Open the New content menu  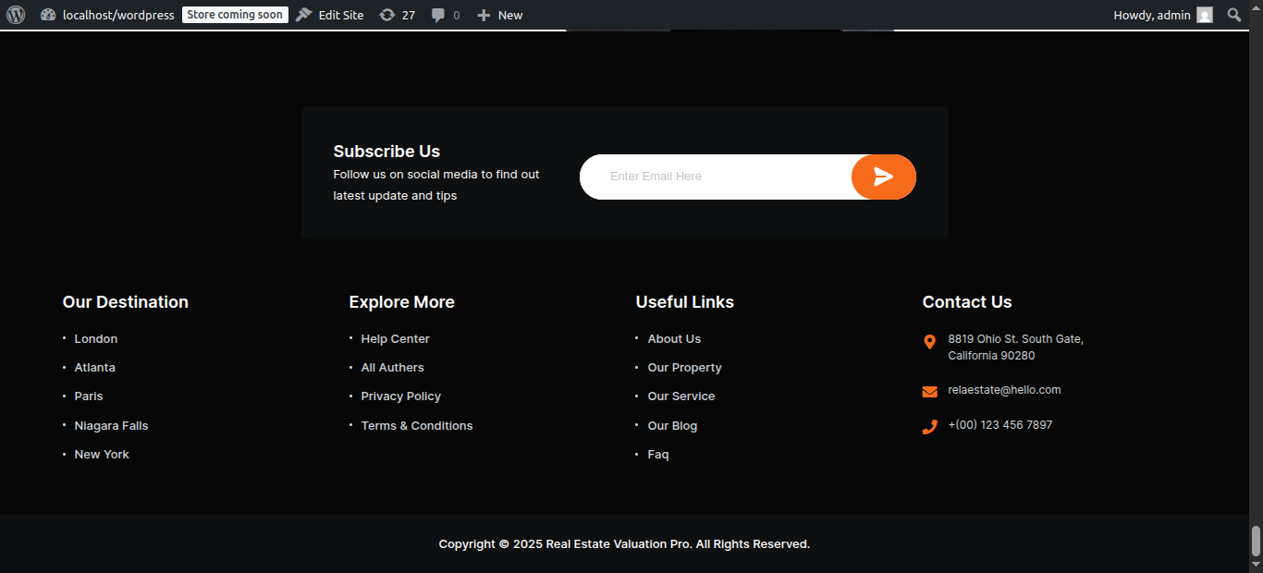click(499, 15)
